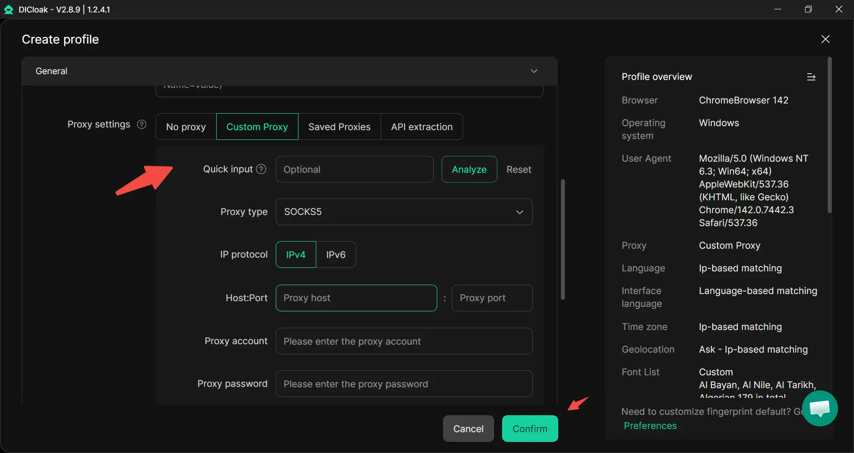Open the live chat support bubble
The image size is (854, 453).
(819, 408)
